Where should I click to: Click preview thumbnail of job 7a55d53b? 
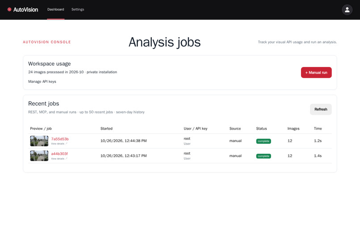click(39, 141)
